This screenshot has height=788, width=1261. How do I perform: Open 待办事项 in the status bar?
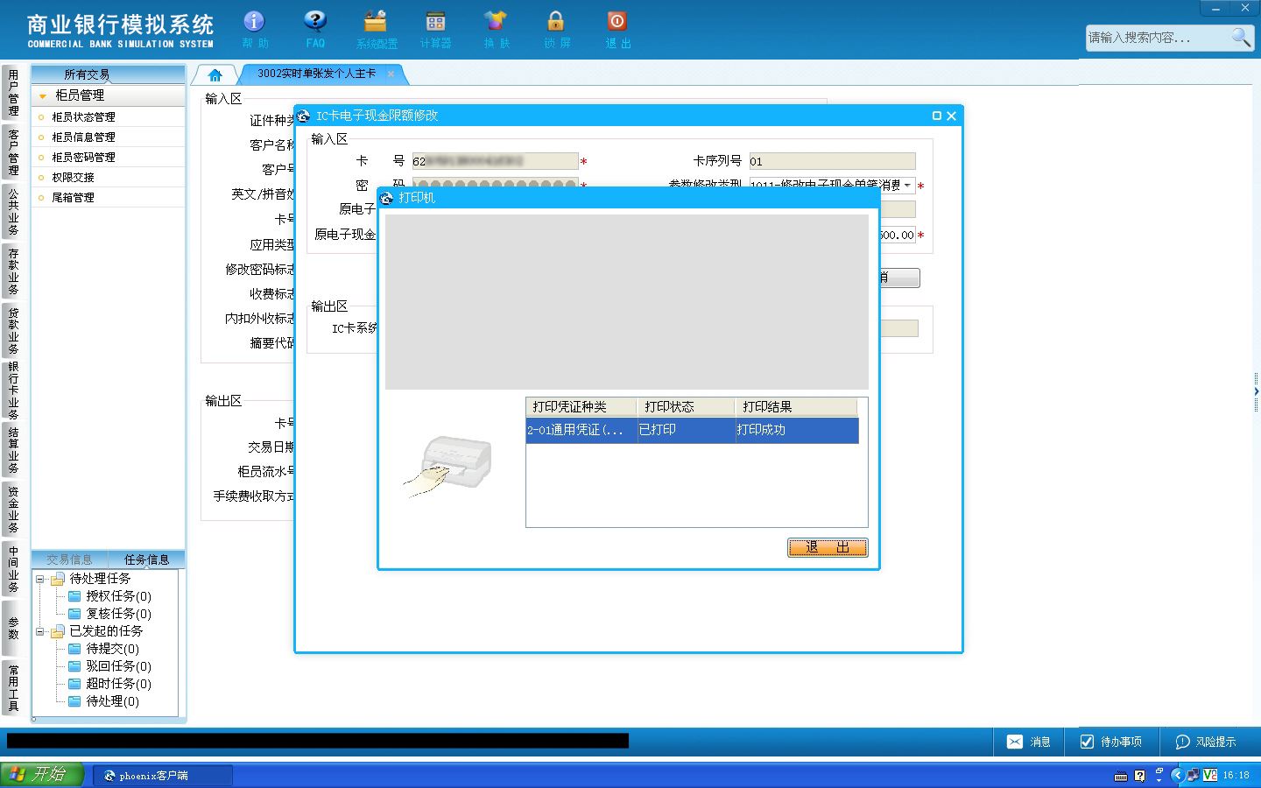click(1111, 742)
